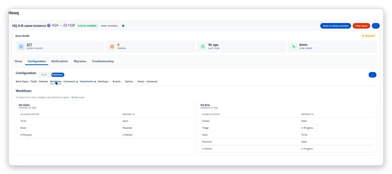This screenshot has height=174, width=392.
Task: Click the In Review status in HQ Beta table
Action: point(207,149)
